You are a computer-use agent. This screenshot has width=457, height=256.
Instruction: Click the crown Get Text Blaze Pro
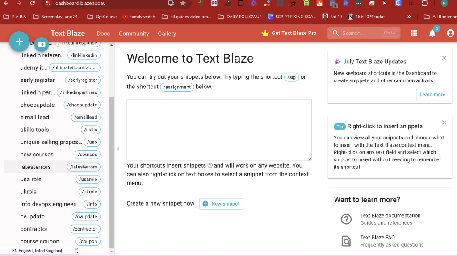click(289, 33)
